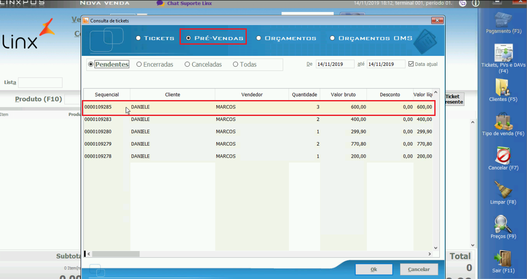The image size is (527, 279).
Task: Select the Orçamentos radio option
Action: coord(286,38)
